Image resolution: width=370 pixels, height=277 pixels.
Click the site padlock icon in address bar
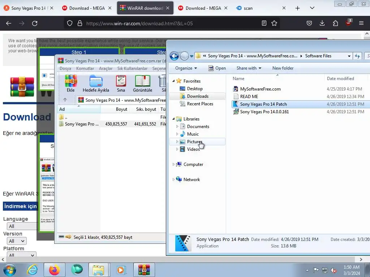point(80,23)
